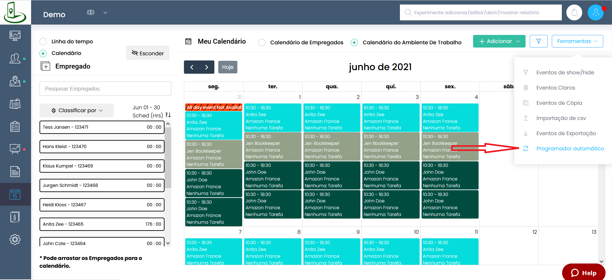Choose Importação de csv
This screenshot has width=612, height=280.
561,118
